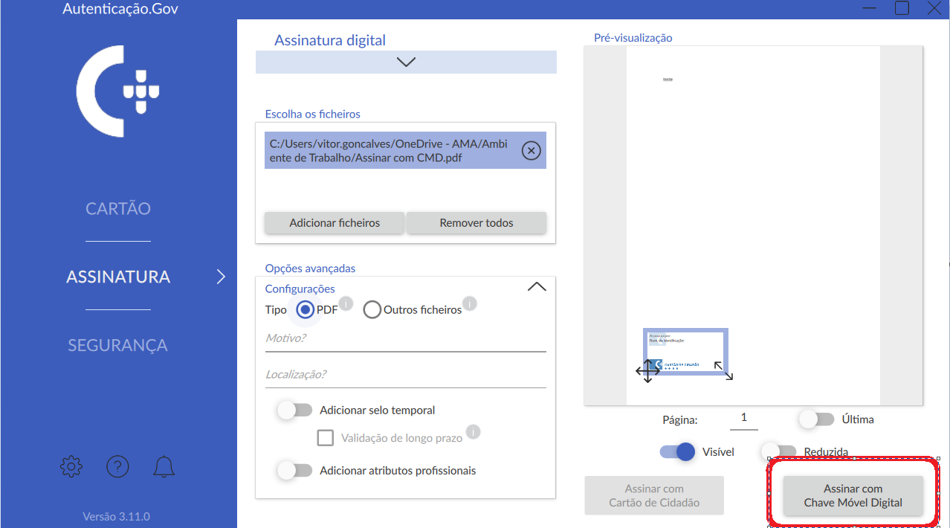Open the ASSINATURA menu
Screen dimensions: 950x528
click(118, 277)
